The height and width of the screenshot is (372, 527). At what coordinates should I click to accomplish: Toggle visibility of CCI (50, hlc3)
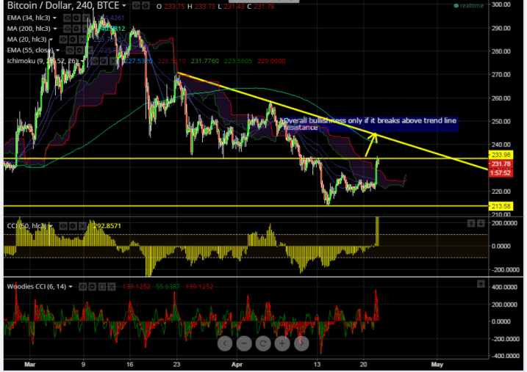click(63, 226)
